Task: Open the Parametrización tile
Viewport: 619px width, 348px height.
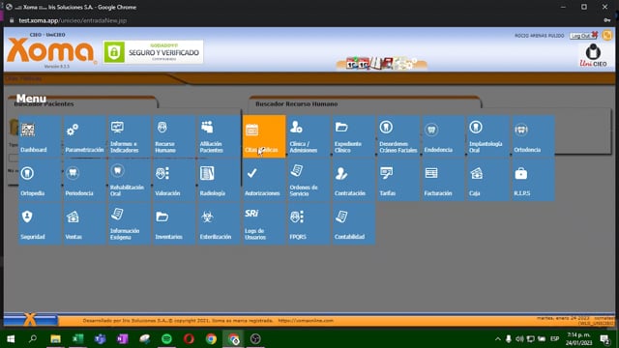Action: [x=84, y=136]
